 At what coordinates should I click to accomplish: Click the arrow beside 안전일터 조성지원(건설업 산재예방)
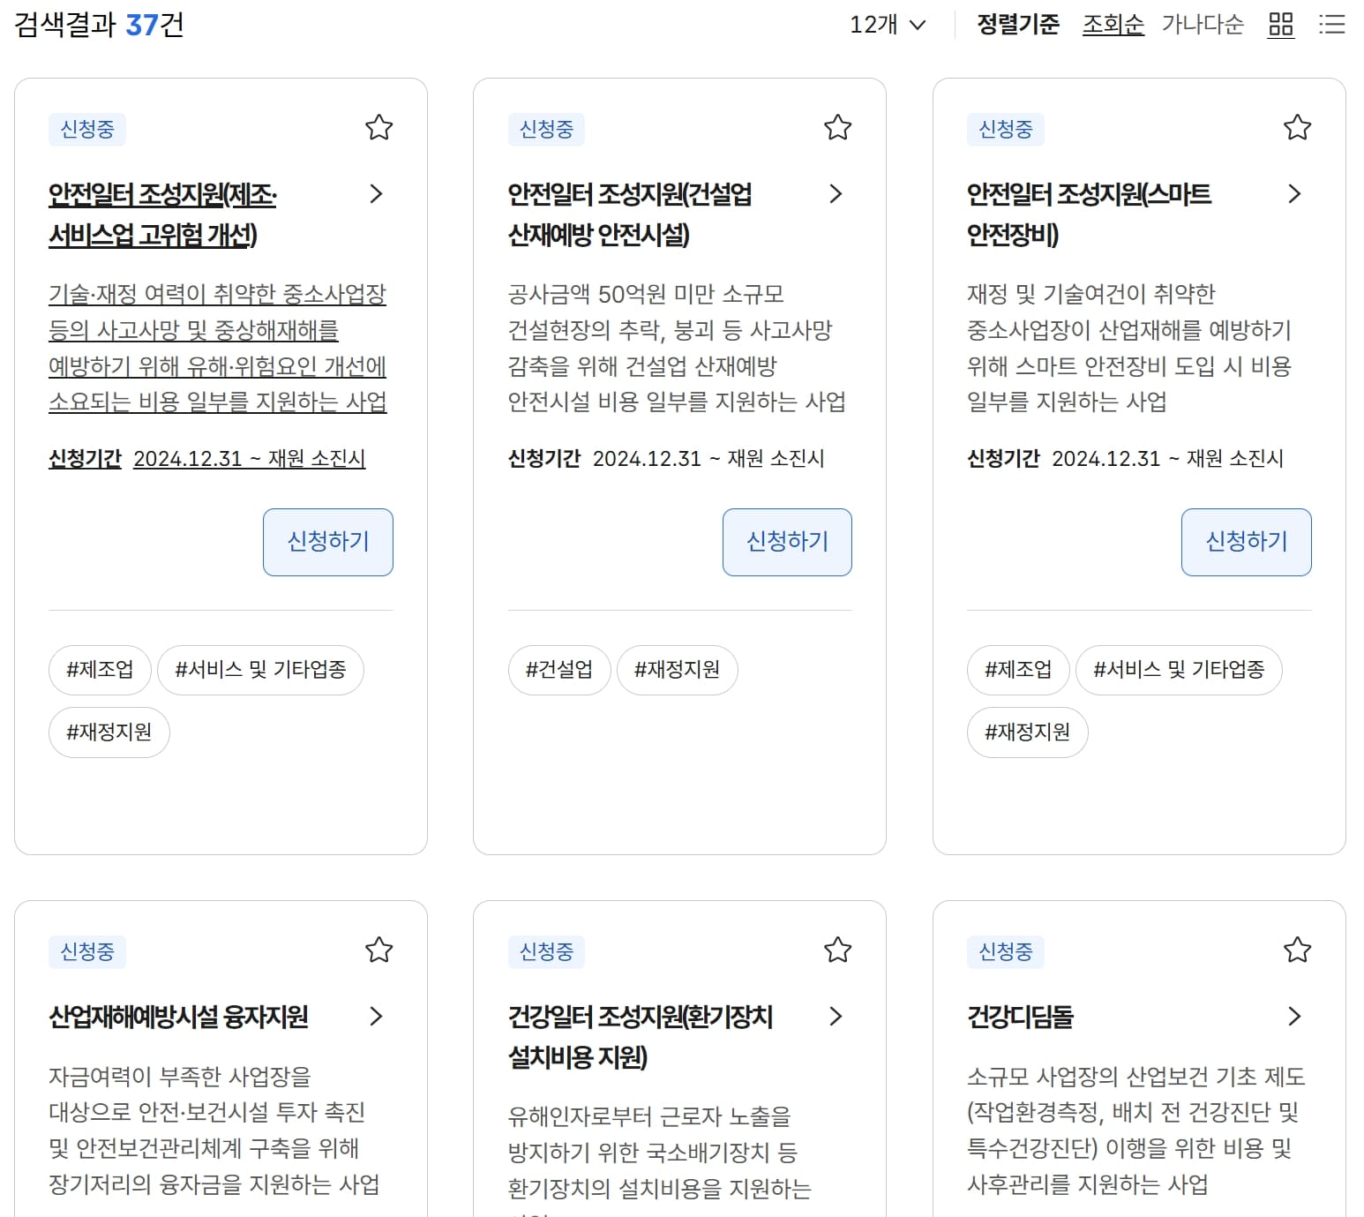point(836,193)
